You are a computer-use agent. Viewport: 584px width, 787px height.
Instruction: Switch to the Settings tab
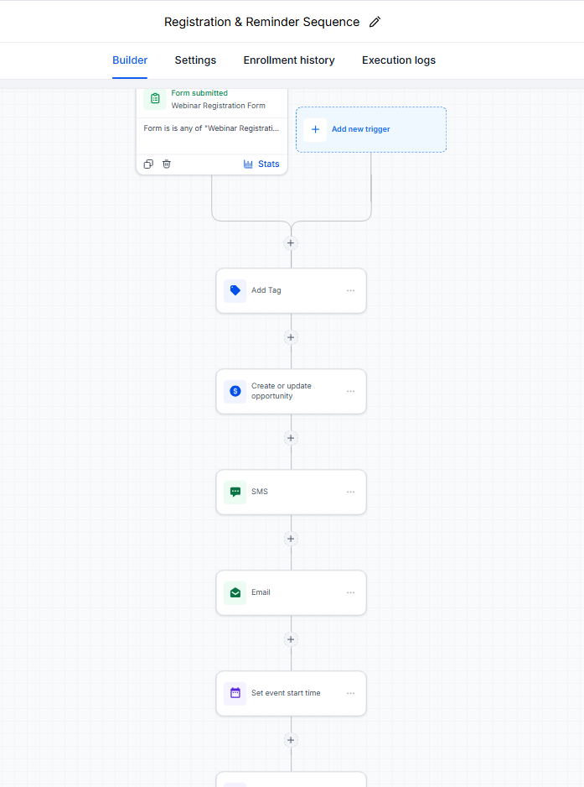(195, 60)
